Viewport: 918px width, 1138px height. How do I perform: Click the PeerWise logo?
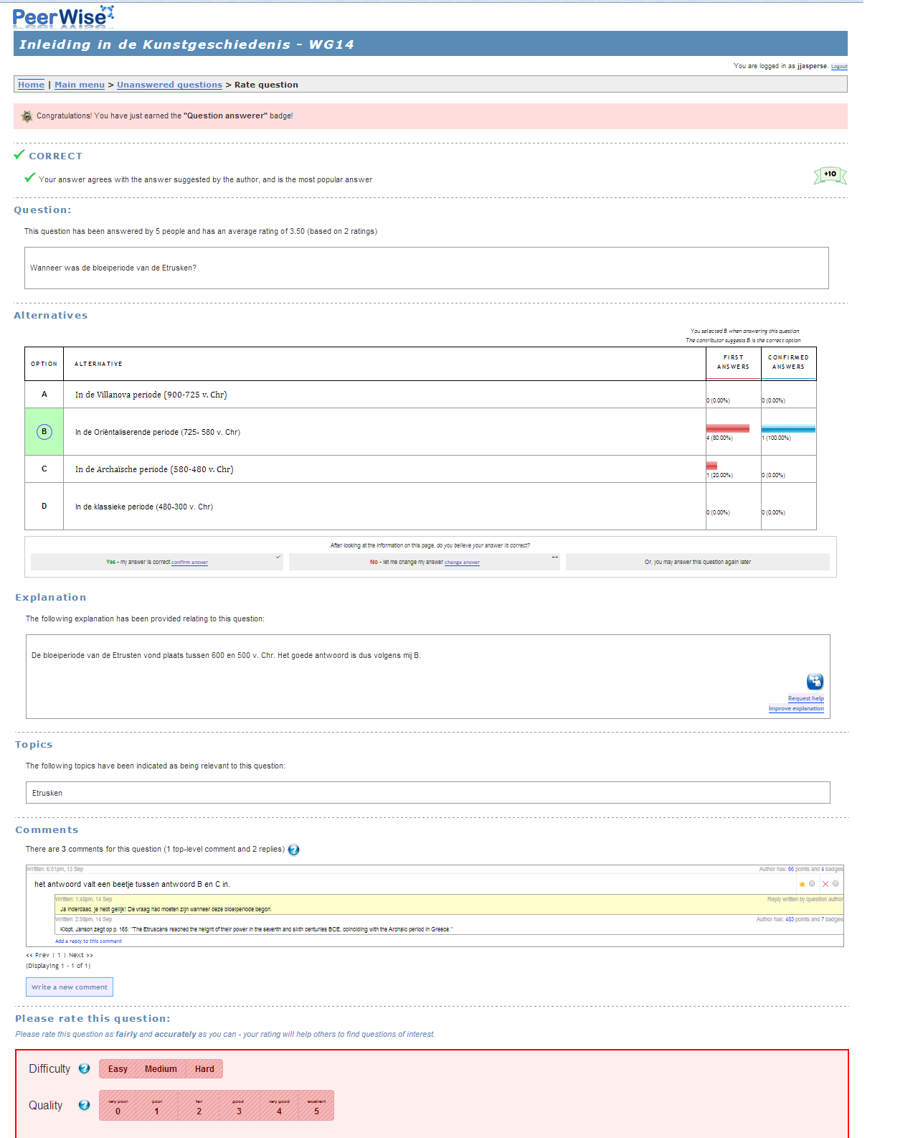[63, 17]
